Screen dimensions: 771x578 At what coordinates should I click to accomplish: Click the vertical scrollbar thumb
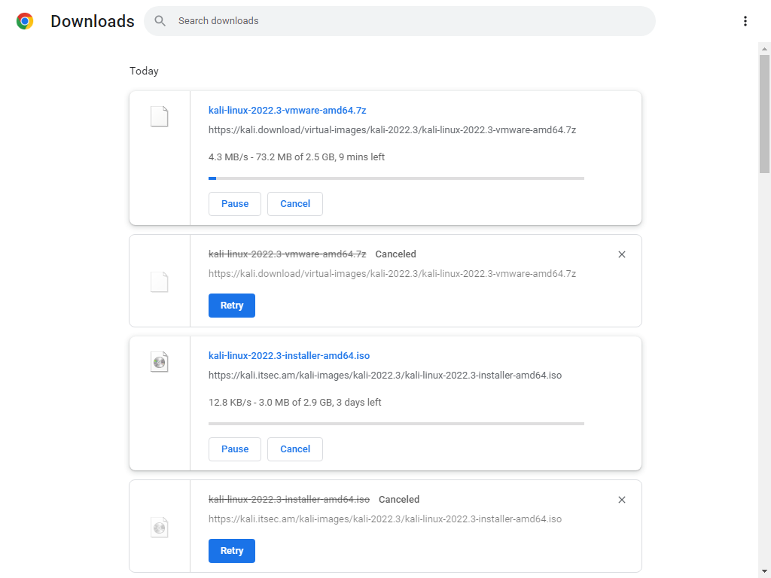[764, 114]
